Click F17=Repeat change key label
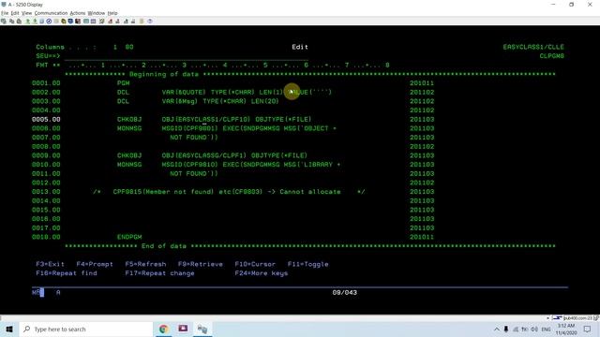Screen dimensions: 600x337 click(x=159, y=273)
